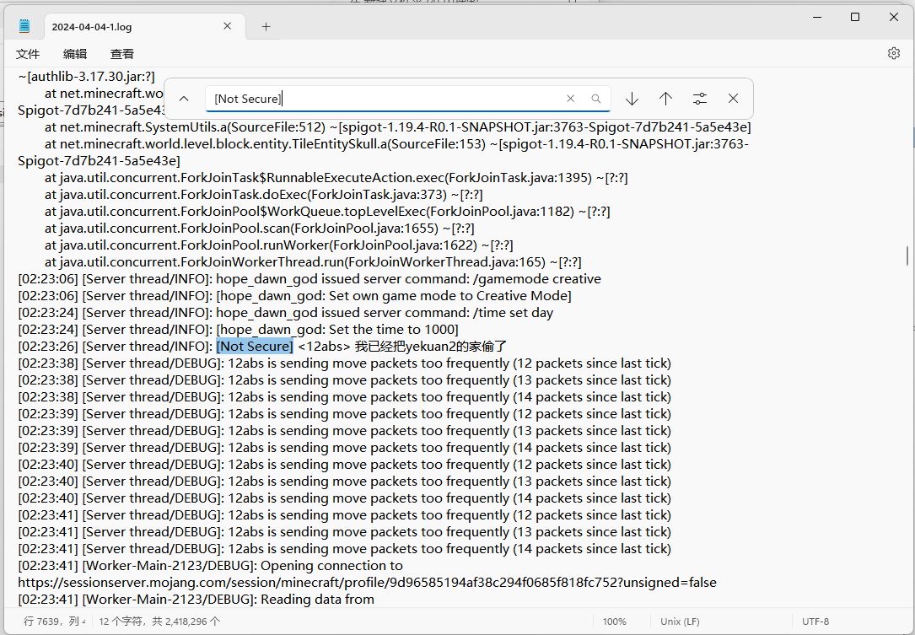This screenshot has height=635, width=915.
Task: Click the Notepad app icon in title bar
Action: pos(24,26)
